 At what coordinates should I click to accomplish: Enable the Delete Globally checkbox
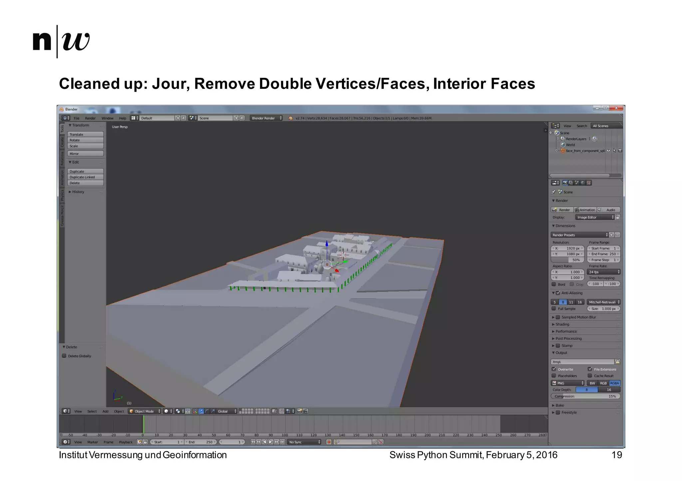[64, 356]
